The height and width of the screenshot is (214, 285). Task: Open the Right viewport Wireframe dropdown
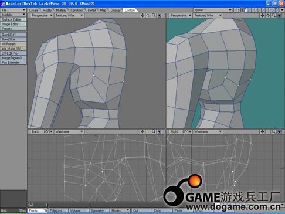pos(208,131)
